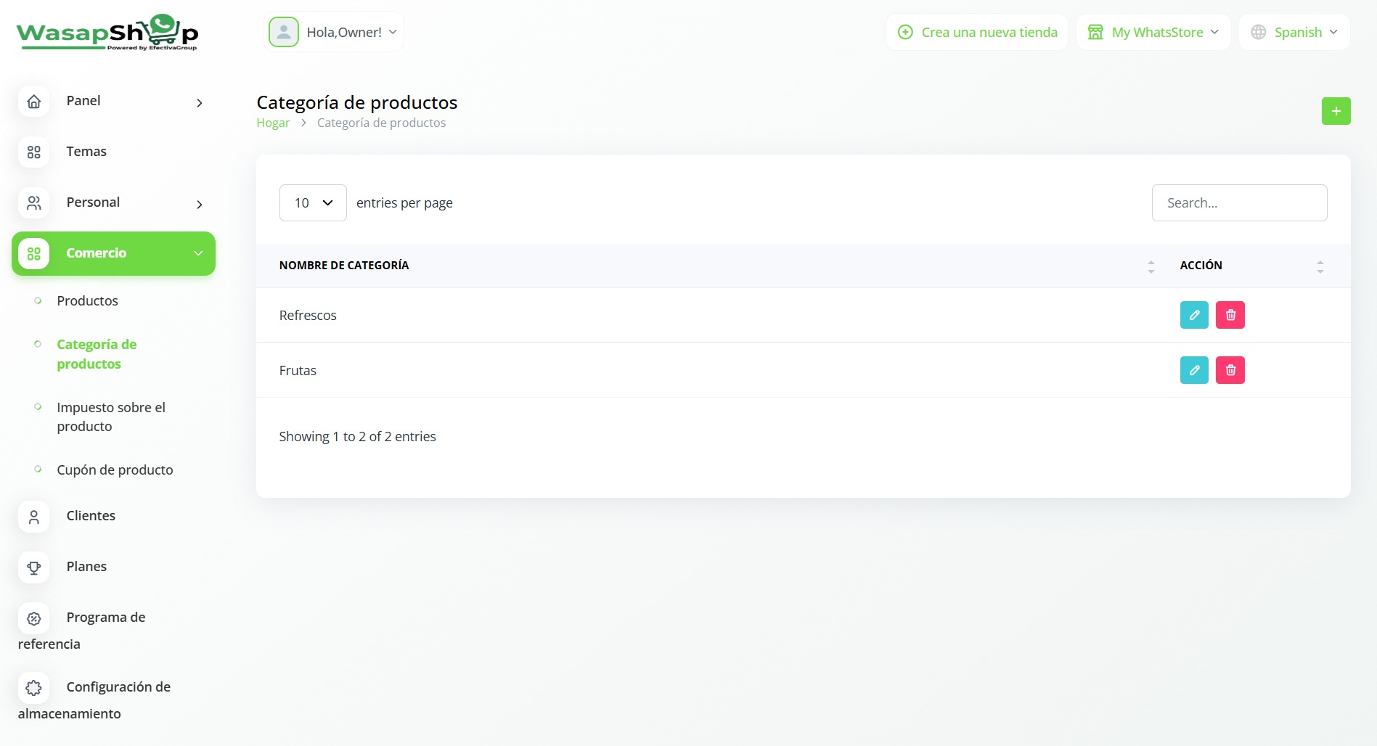
Task: Click the green plus add category button
Action: [x=1335, y=111]
